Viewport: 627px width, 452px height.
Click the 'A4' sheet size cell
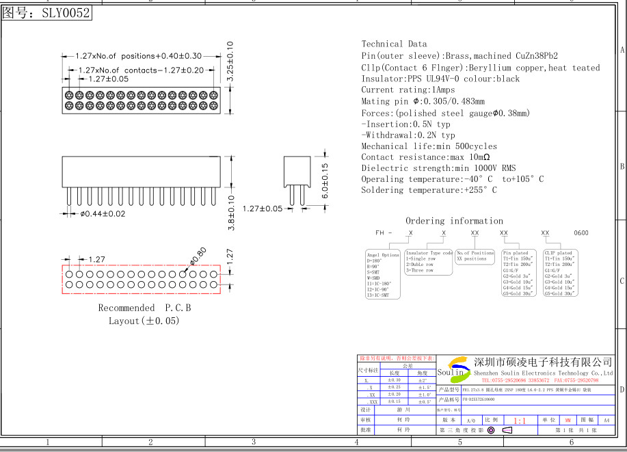606,421
